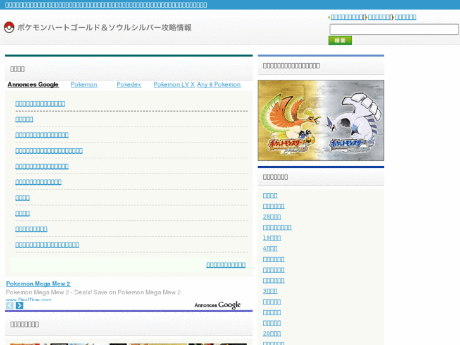Open the Pokemon Mega Mew 2 ad headline
The image size is (460, 345).
point(38,284)
